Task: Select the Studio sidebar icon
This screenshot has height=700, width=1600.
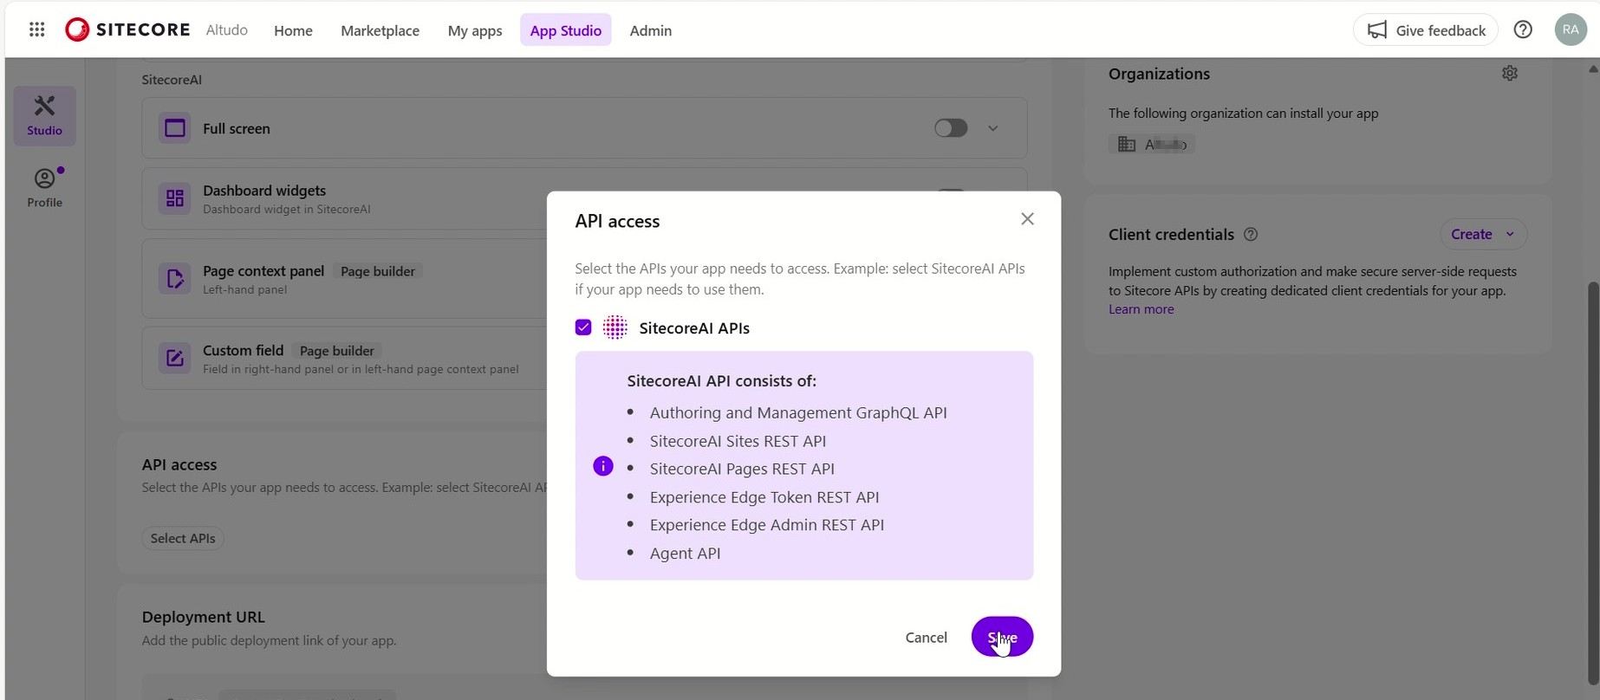Action: pyautogui.click(x=44, y=115)
